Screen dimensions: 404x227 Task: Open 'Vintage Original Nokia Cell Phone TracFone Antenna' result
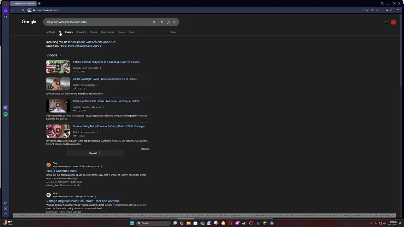click(85, 201)
